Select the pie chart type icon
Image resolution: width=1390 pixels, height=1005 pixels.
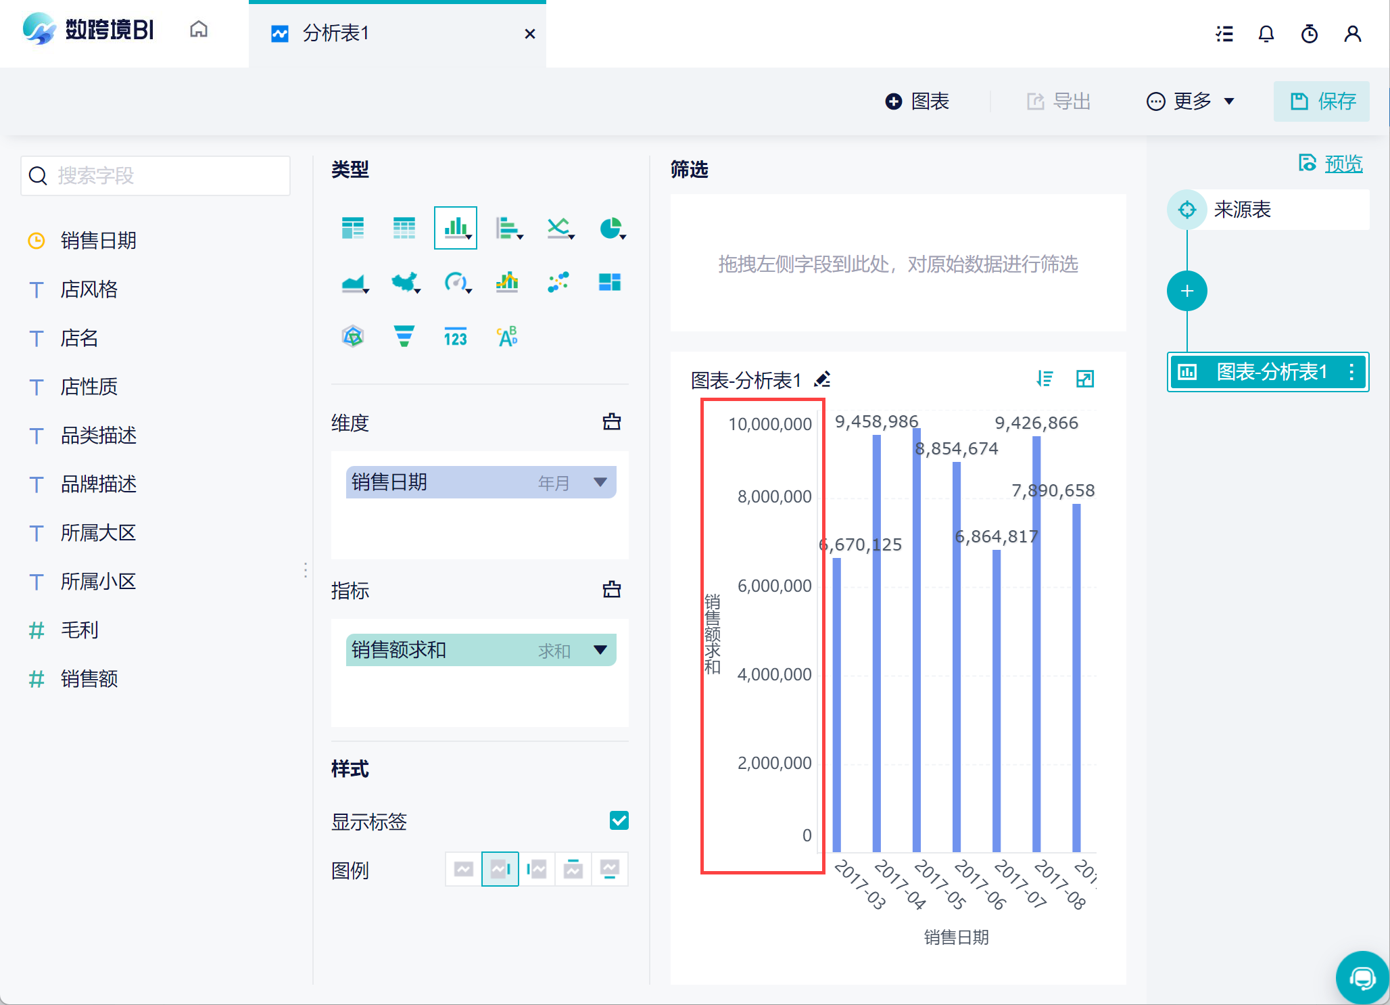click(610, 229)
